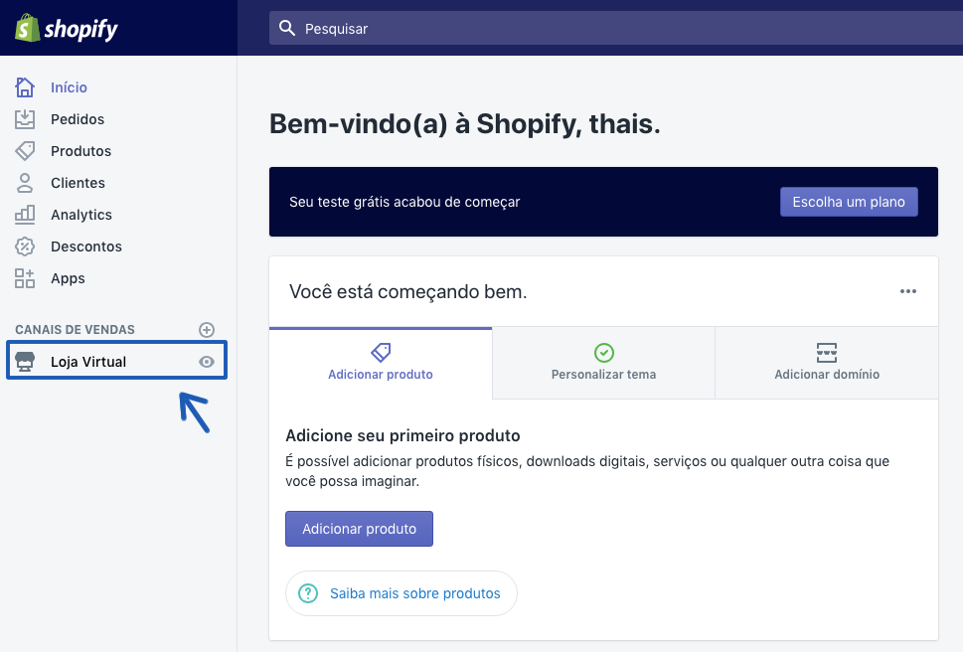The image size is (963, 652).
Task: Click the Escolha um plano button
Action: click(849, 202)
